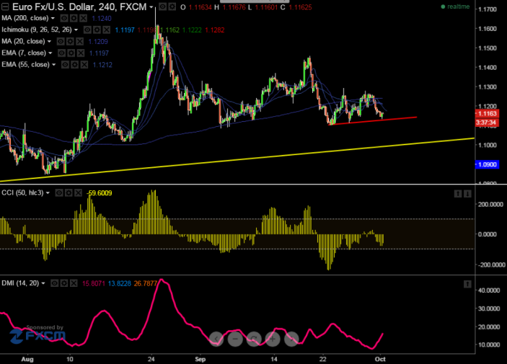Image resolution: width=507 pixels, height=364 pixels.
Task: Click the Sep label on time axis
Action: 200,359
